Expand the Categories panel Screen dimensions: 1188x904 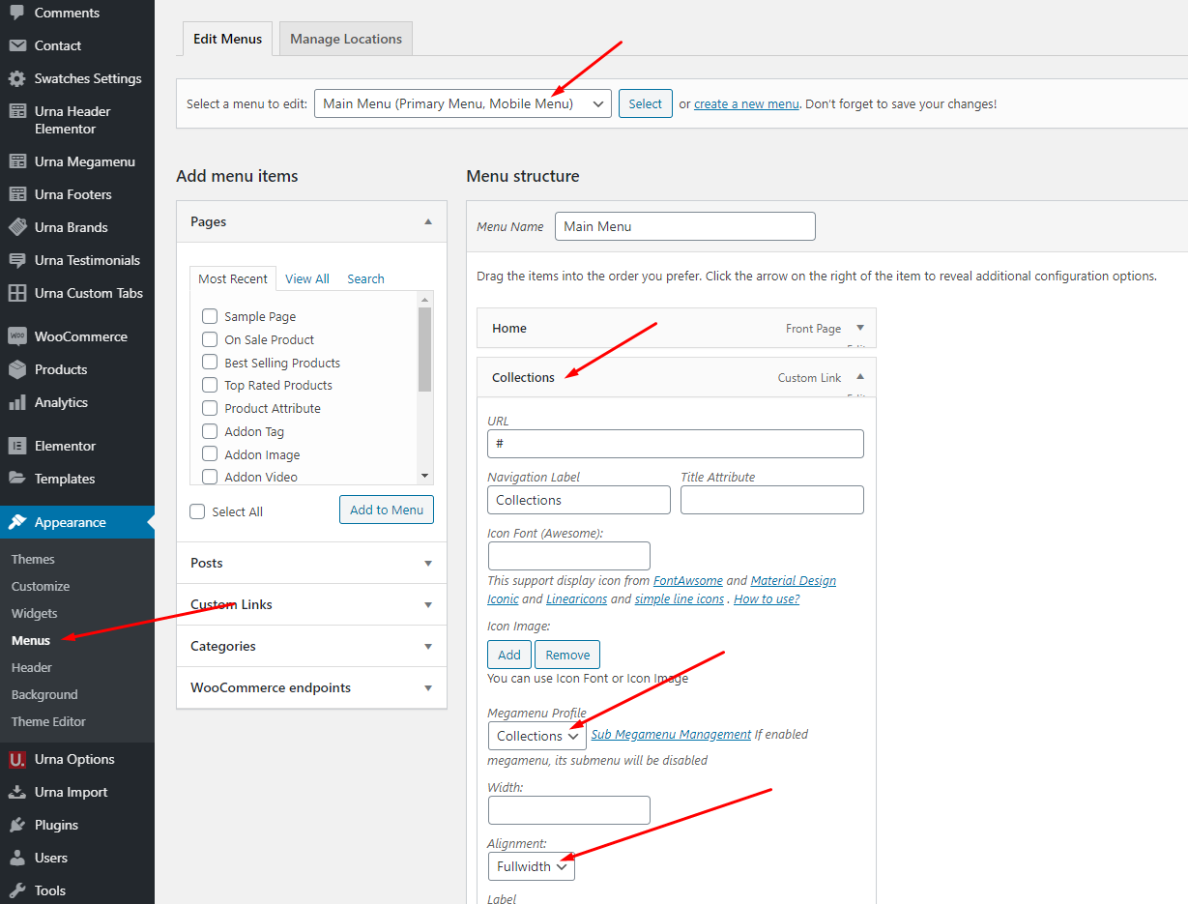tap(428, 646)
